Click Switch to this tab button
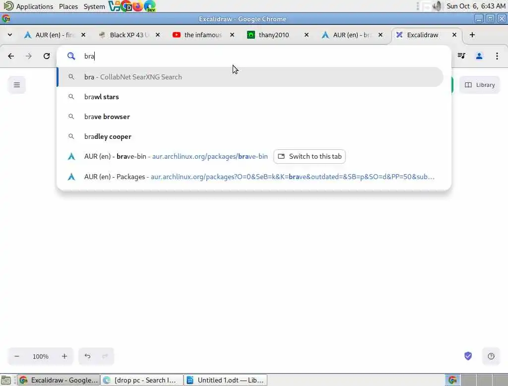508x386 pixels. point(310,157)
